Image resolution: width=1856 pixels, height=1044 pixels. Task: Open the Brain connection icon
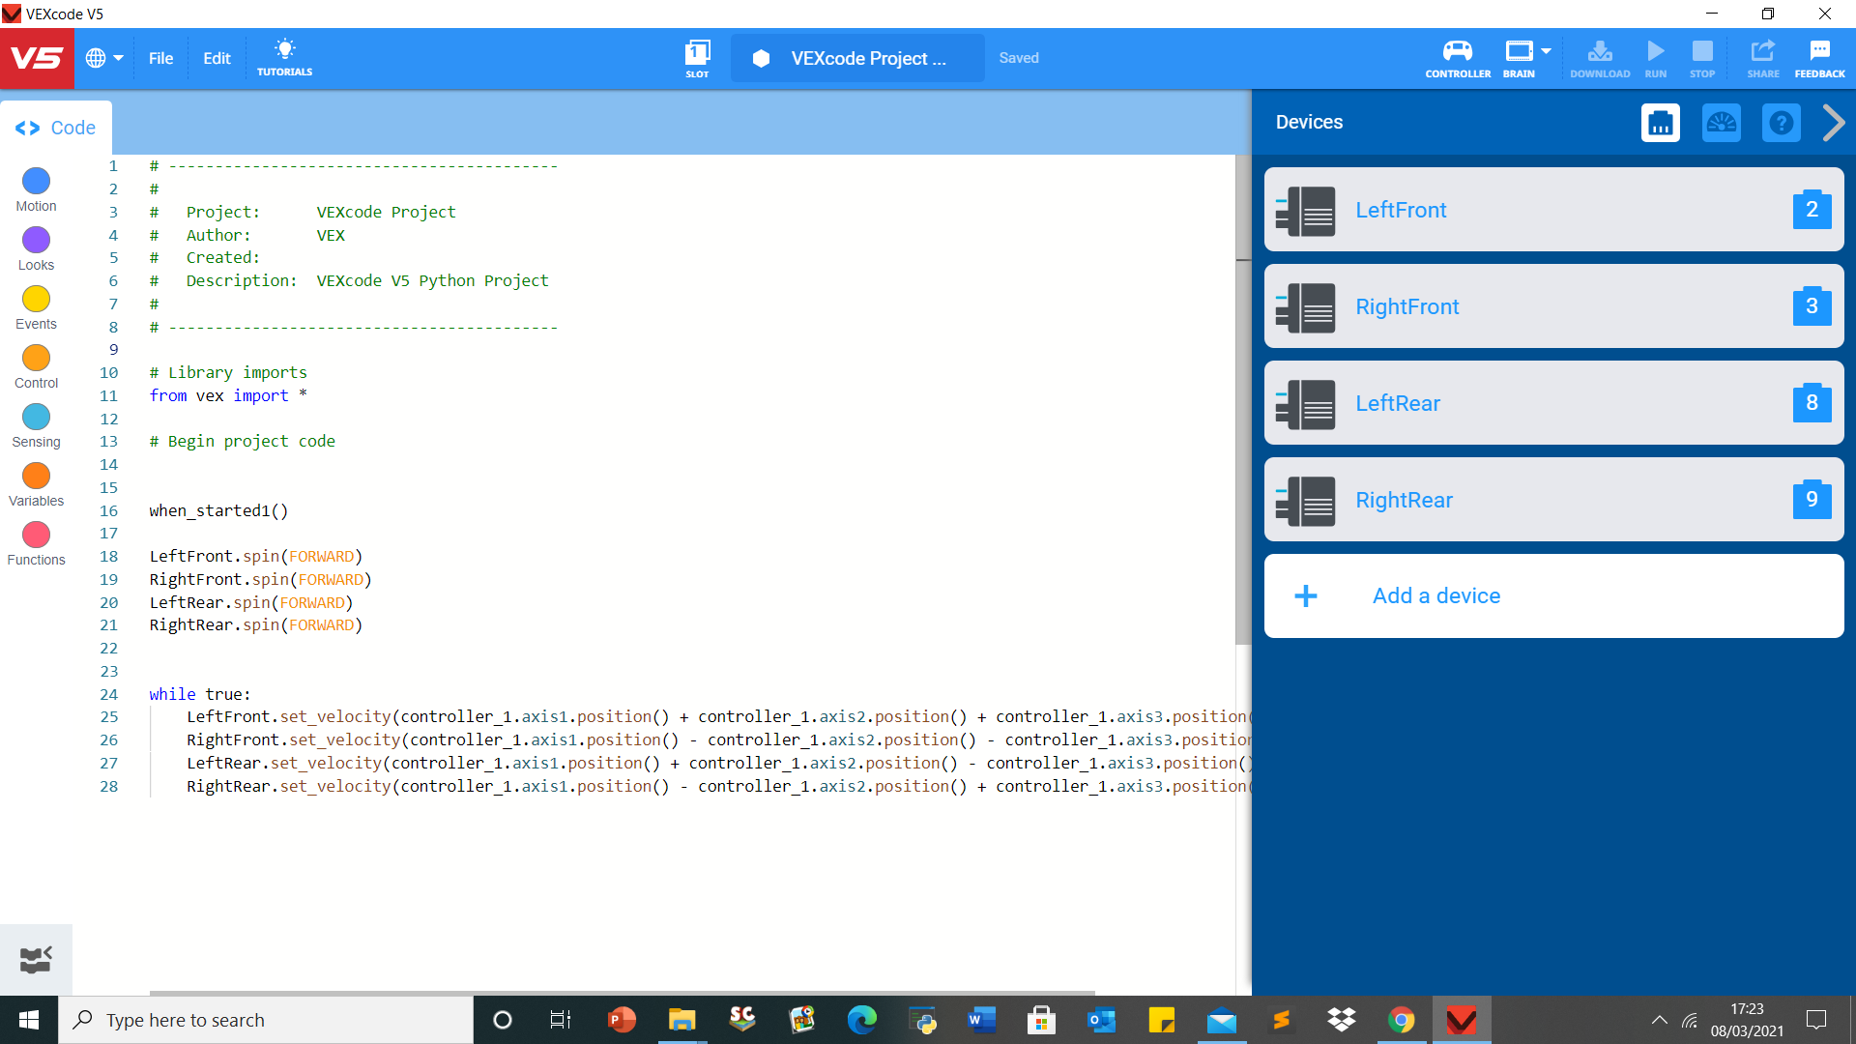click(x=1519, y=58)
